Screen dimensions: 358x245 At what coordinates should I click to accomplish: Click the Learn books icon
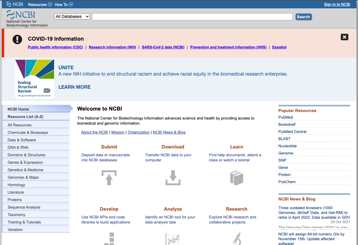[237, 178]
